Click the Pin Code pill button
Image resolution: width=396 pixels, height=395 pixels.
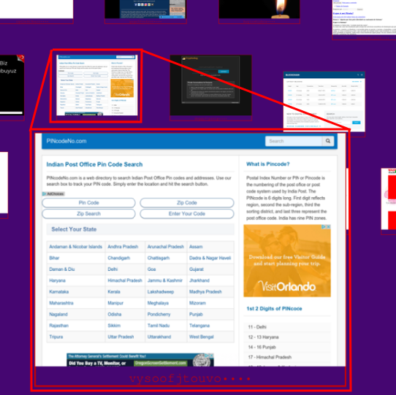pos(88,203)
